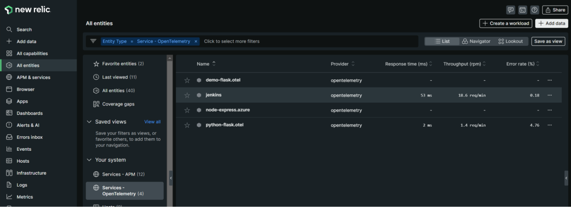Image resolution: width=571 pixels, height=207 pixels.
Task: Click the Metrics line-chart icon
Action: (x=9, y=197)
